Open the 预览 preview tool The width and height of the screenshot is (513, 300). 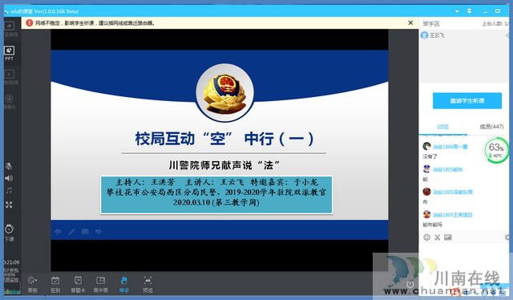point(147,285)
